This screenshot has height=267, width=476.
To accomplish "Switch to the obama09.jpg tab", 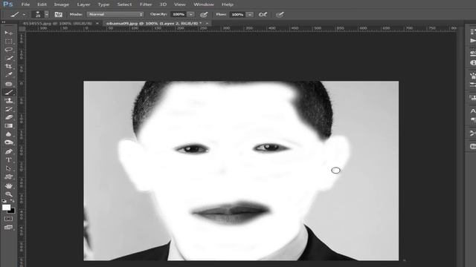I will click(154, 23).
